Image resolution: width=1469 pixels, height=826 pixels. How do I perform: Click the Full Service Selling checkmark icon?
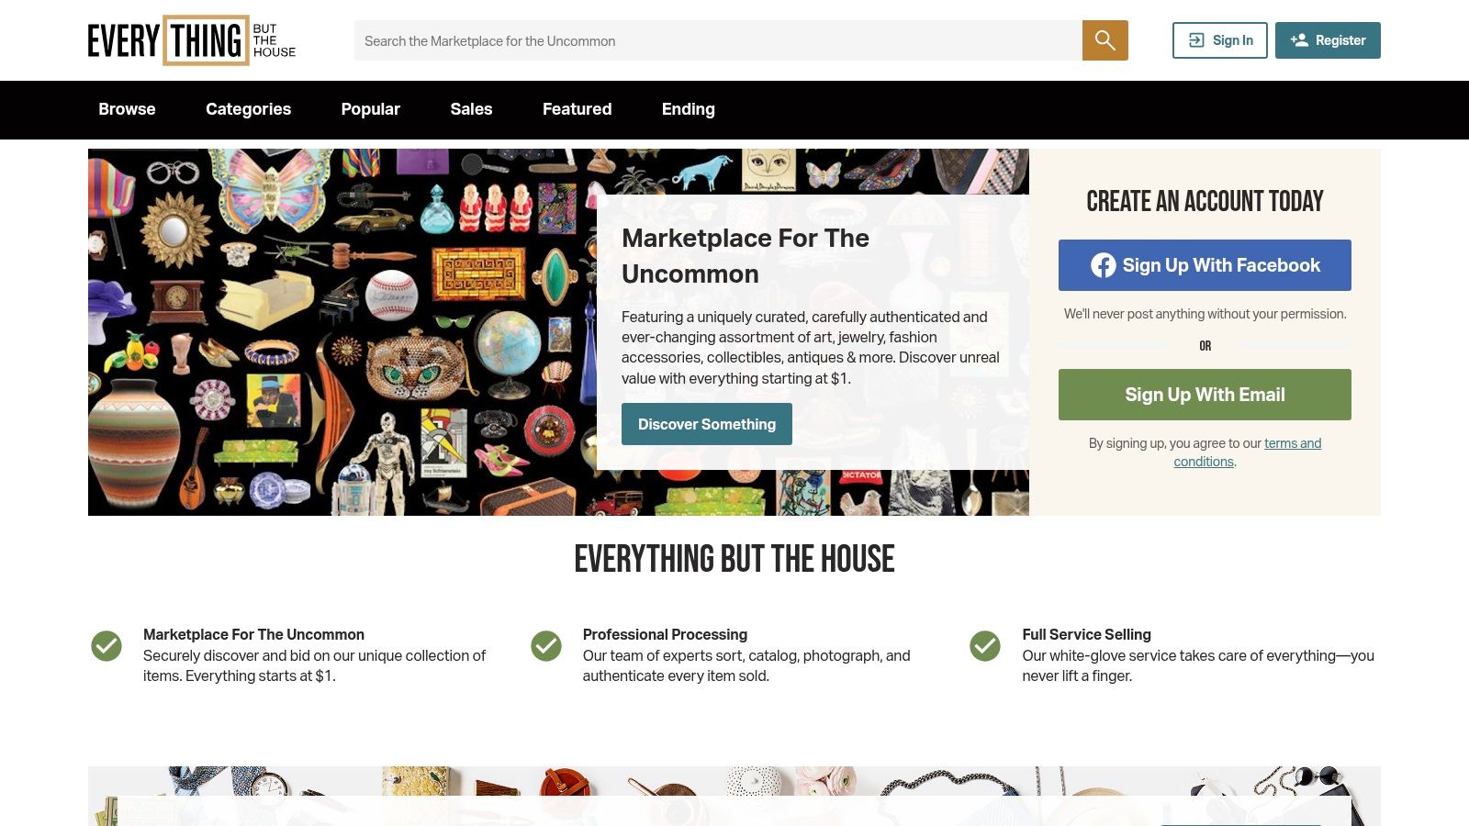pos(985,646)
